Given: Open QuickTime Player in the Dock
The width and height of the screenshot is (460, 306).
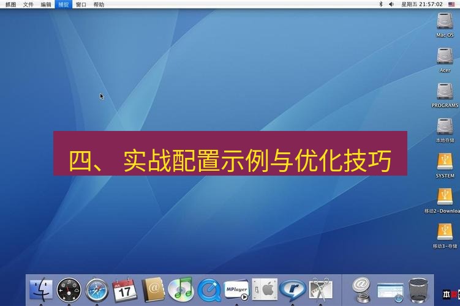Looking at the screenshot, I should coord(209,290).
